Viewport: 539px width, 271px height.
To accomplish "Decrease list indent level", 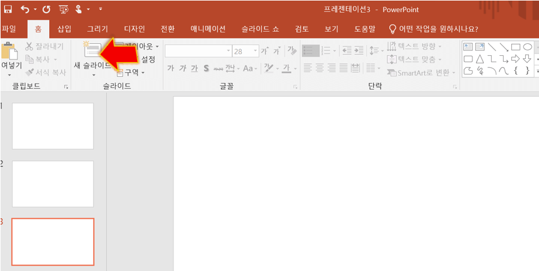I will (x=347, y=51).
